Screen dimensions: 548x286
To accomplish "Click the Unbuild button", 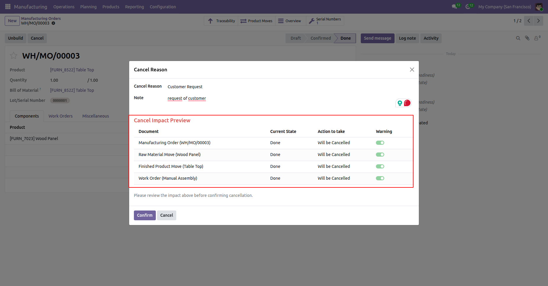I will pyautogui.click(x=15, y=38).
